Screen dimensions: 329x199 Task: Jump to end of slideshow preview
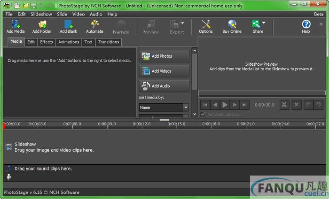tap(244, 105)
